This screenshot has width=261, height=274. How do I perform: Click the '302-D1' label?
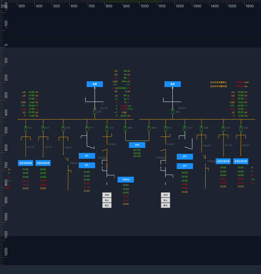182,108
